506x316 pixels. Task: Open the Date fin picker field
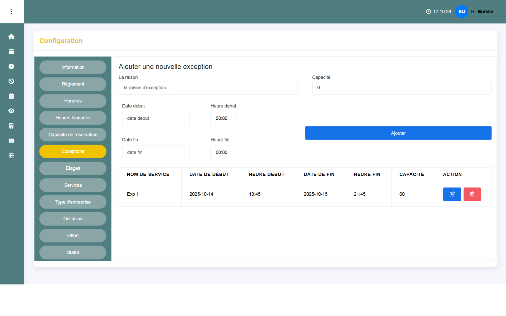click(156, 152)
